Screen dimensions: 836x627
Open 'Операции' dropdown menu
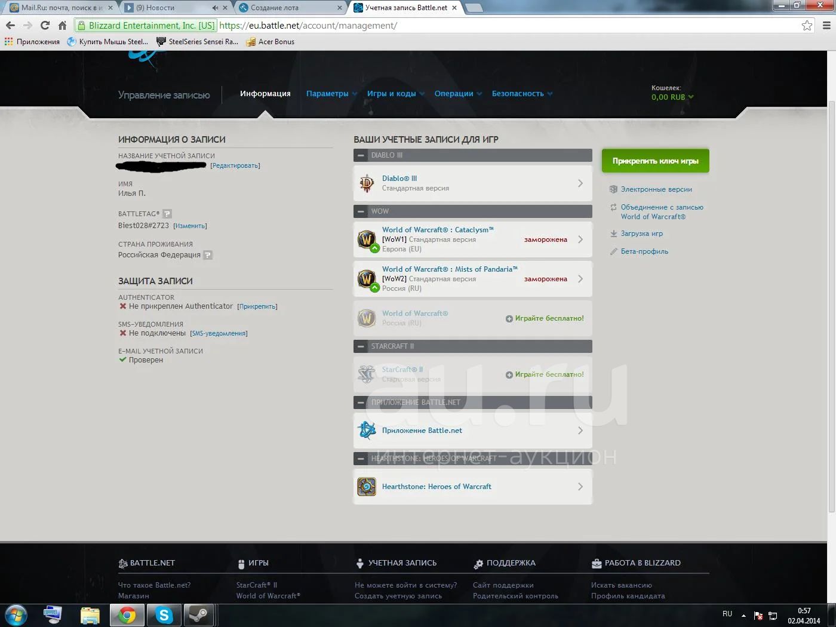tap(458, 94)
